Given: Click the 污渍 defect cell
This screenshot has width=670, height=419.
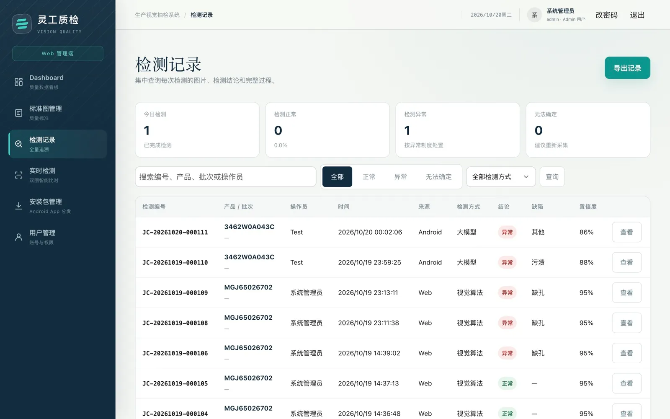Looking at the screenshot, I should click(538, 262).
